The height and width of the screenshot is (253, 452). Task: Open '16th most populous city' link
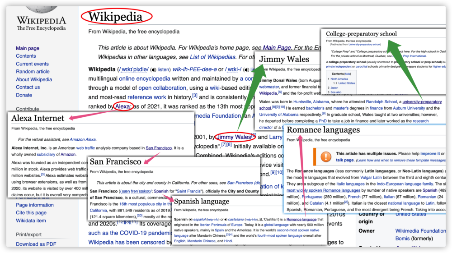click(145, 204)
